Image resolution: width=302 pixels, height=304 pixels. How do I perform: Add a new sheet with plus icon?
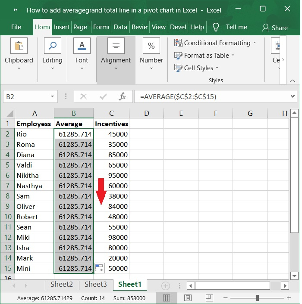[165, 285]
